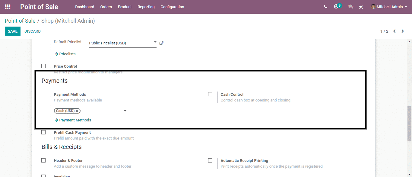Go to the next record arrow

click(403, 31)
